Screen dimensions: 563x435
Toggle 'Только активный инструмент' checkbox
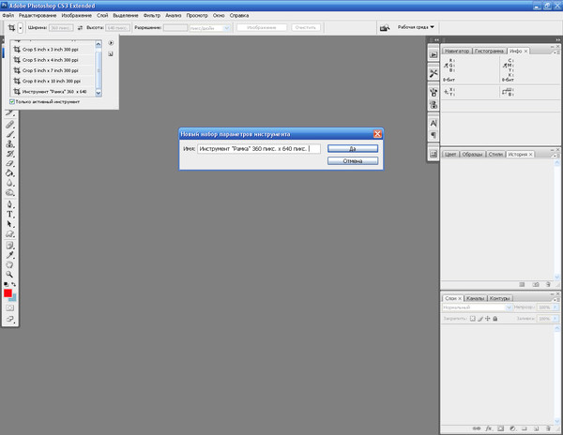point(12,102)
